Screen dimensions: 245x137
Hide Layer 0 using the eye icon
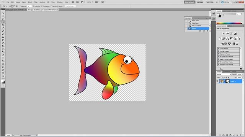(x=217, y=81)
